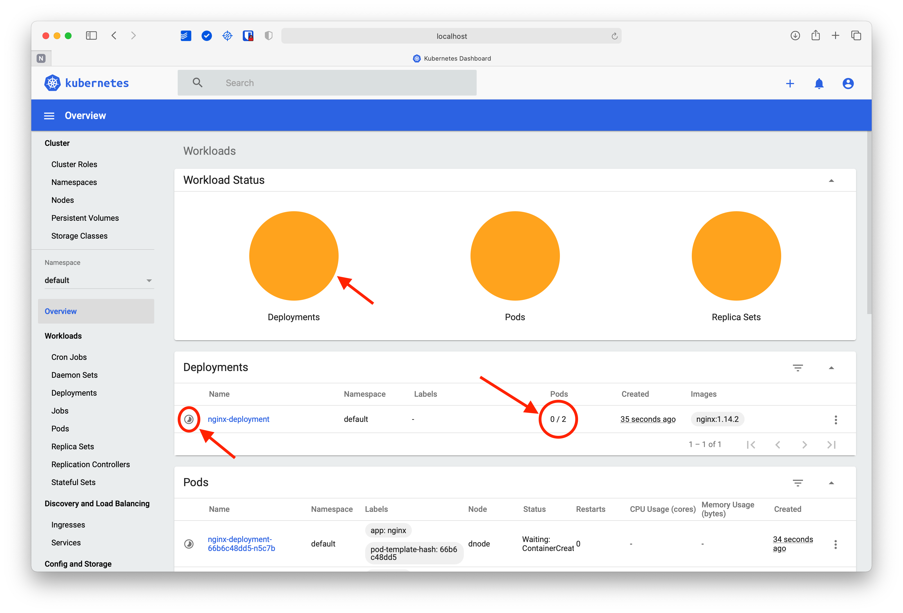Open the create new resource plus icon

click(790, 84)
